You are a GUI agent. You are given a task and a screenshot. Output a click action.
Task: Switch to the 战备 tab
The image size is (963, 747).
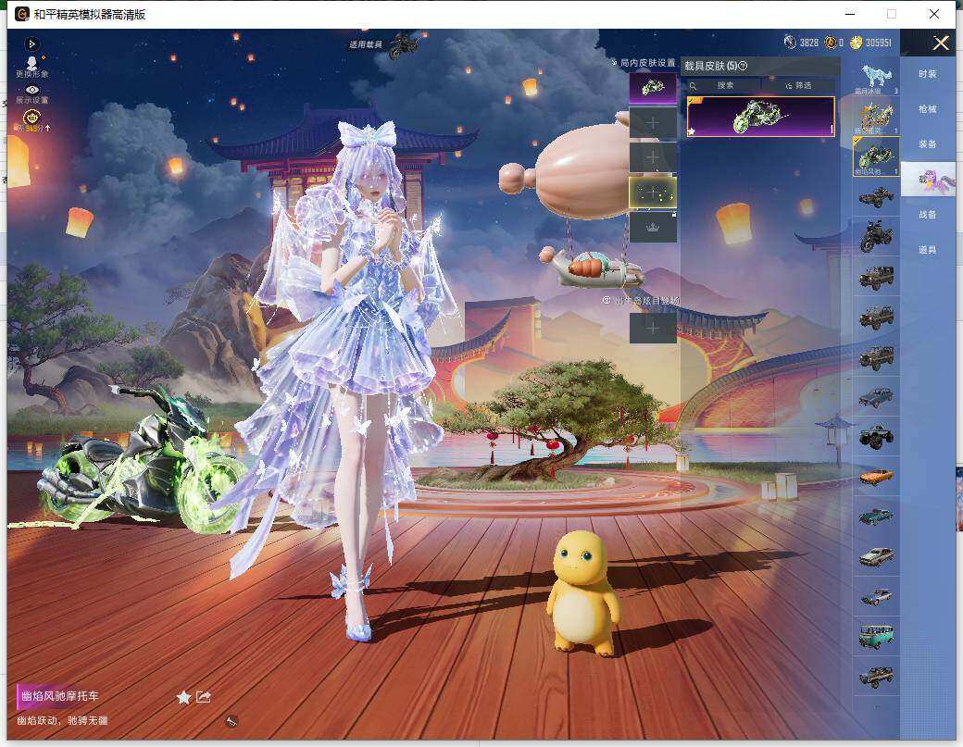point(928,214)
